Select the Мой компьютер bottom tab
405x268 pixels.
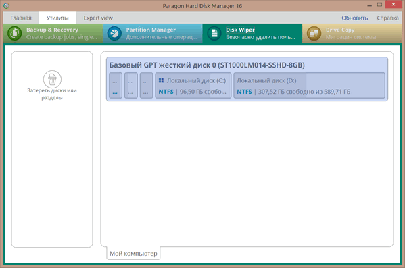[133, 254]
